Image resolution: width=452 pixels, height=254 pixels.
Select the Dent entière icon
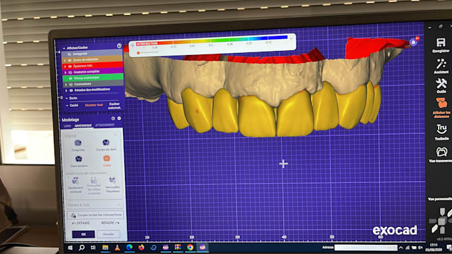78,159
